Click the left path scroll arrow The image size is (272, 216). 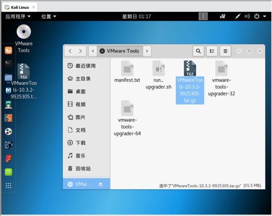tap(93, 51)
